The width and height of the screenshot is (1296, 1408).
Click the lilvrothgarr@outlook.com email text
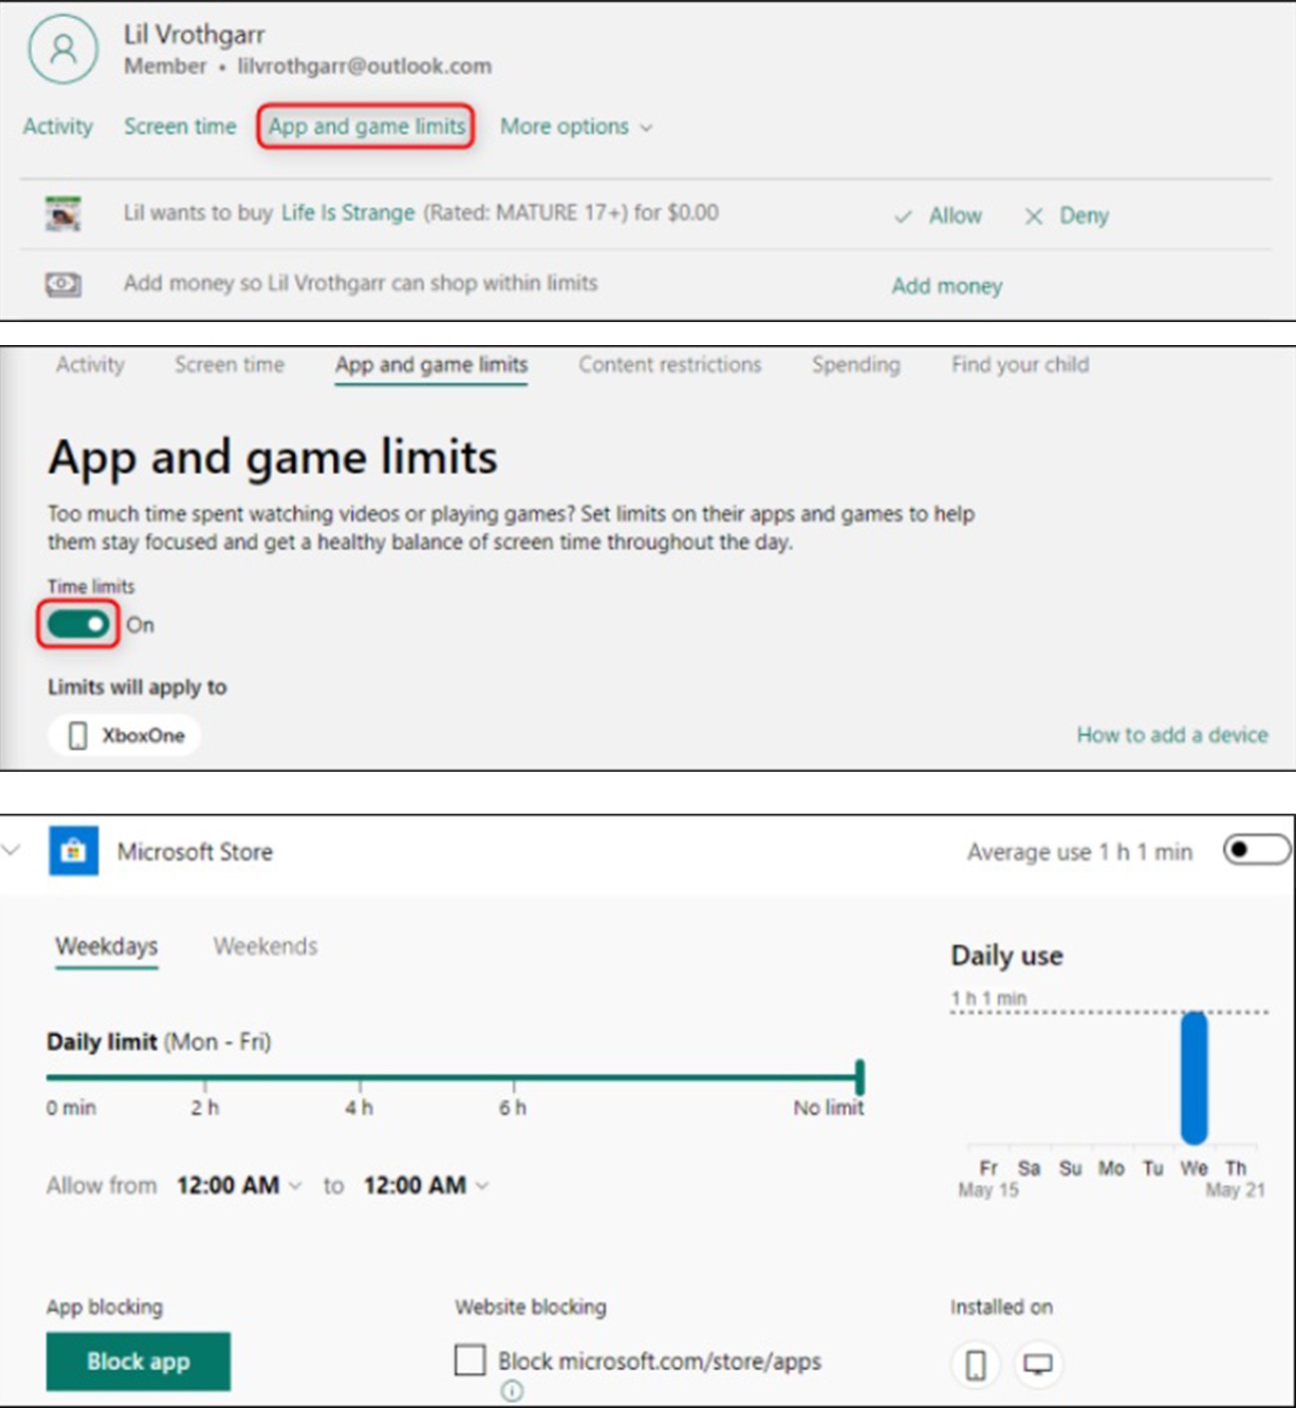pos(364,67)
